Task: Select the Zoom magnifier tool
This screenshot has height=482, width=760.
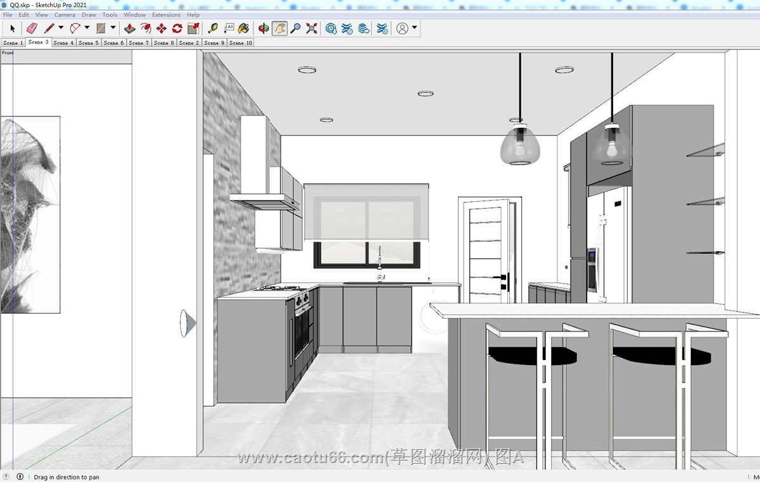Action: tap(295, 28)
